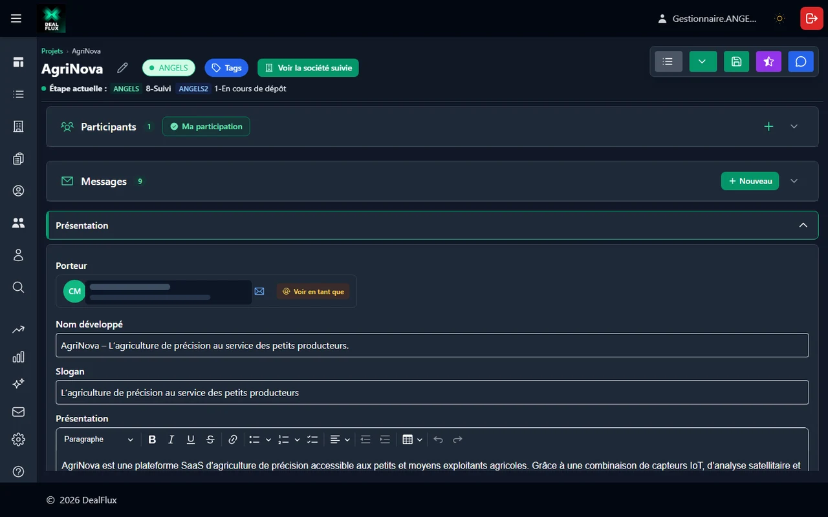Click the ANGELS status badge

[169, 68]
